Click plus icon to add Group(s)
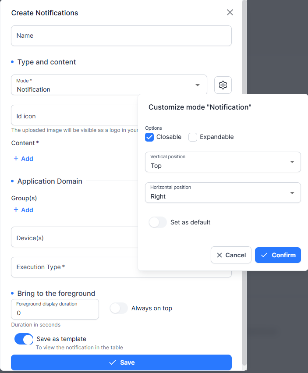The image size is (308, 373). 16,210
